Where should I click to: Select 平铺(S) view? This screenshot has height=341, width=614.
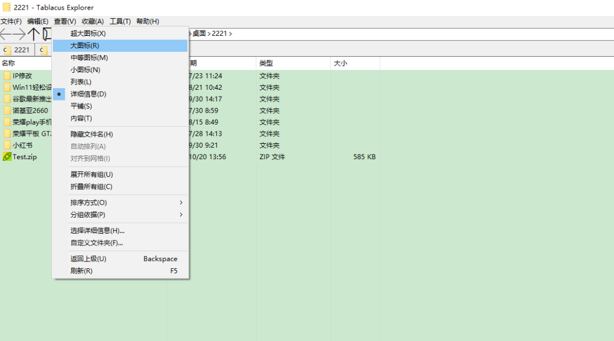[x=120, y=106]
